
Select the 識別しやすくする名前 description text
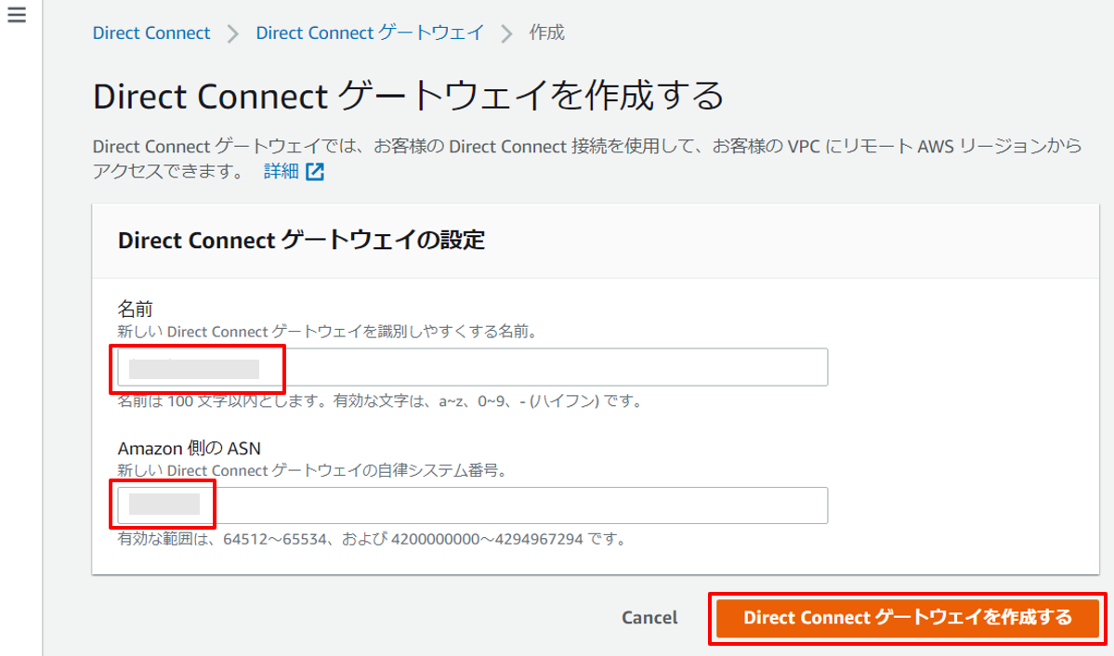pyautogui.click(x=327, y=332)
